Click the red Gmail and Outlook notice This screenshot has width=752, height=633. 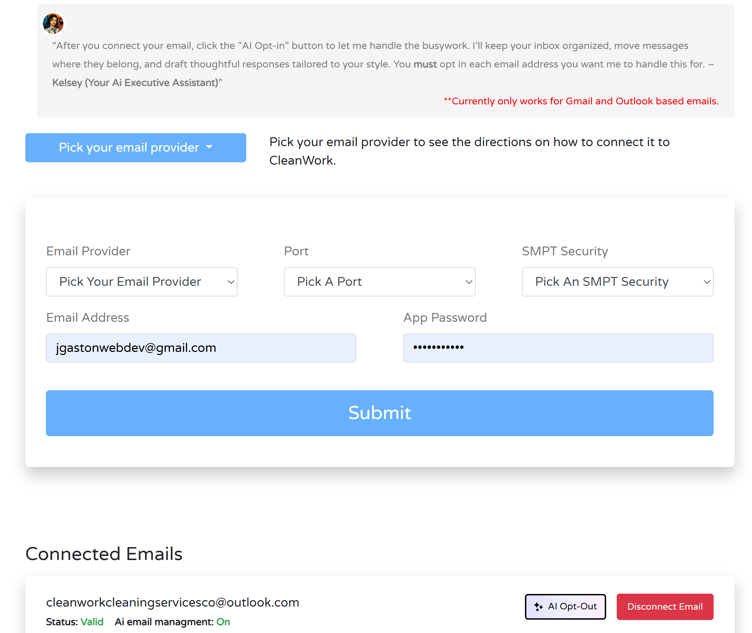pyautogui.click(x=581, y=101)
